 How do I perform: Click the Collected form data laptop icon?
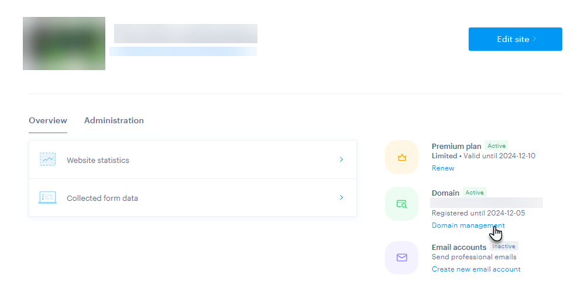(x=48, y=197)
